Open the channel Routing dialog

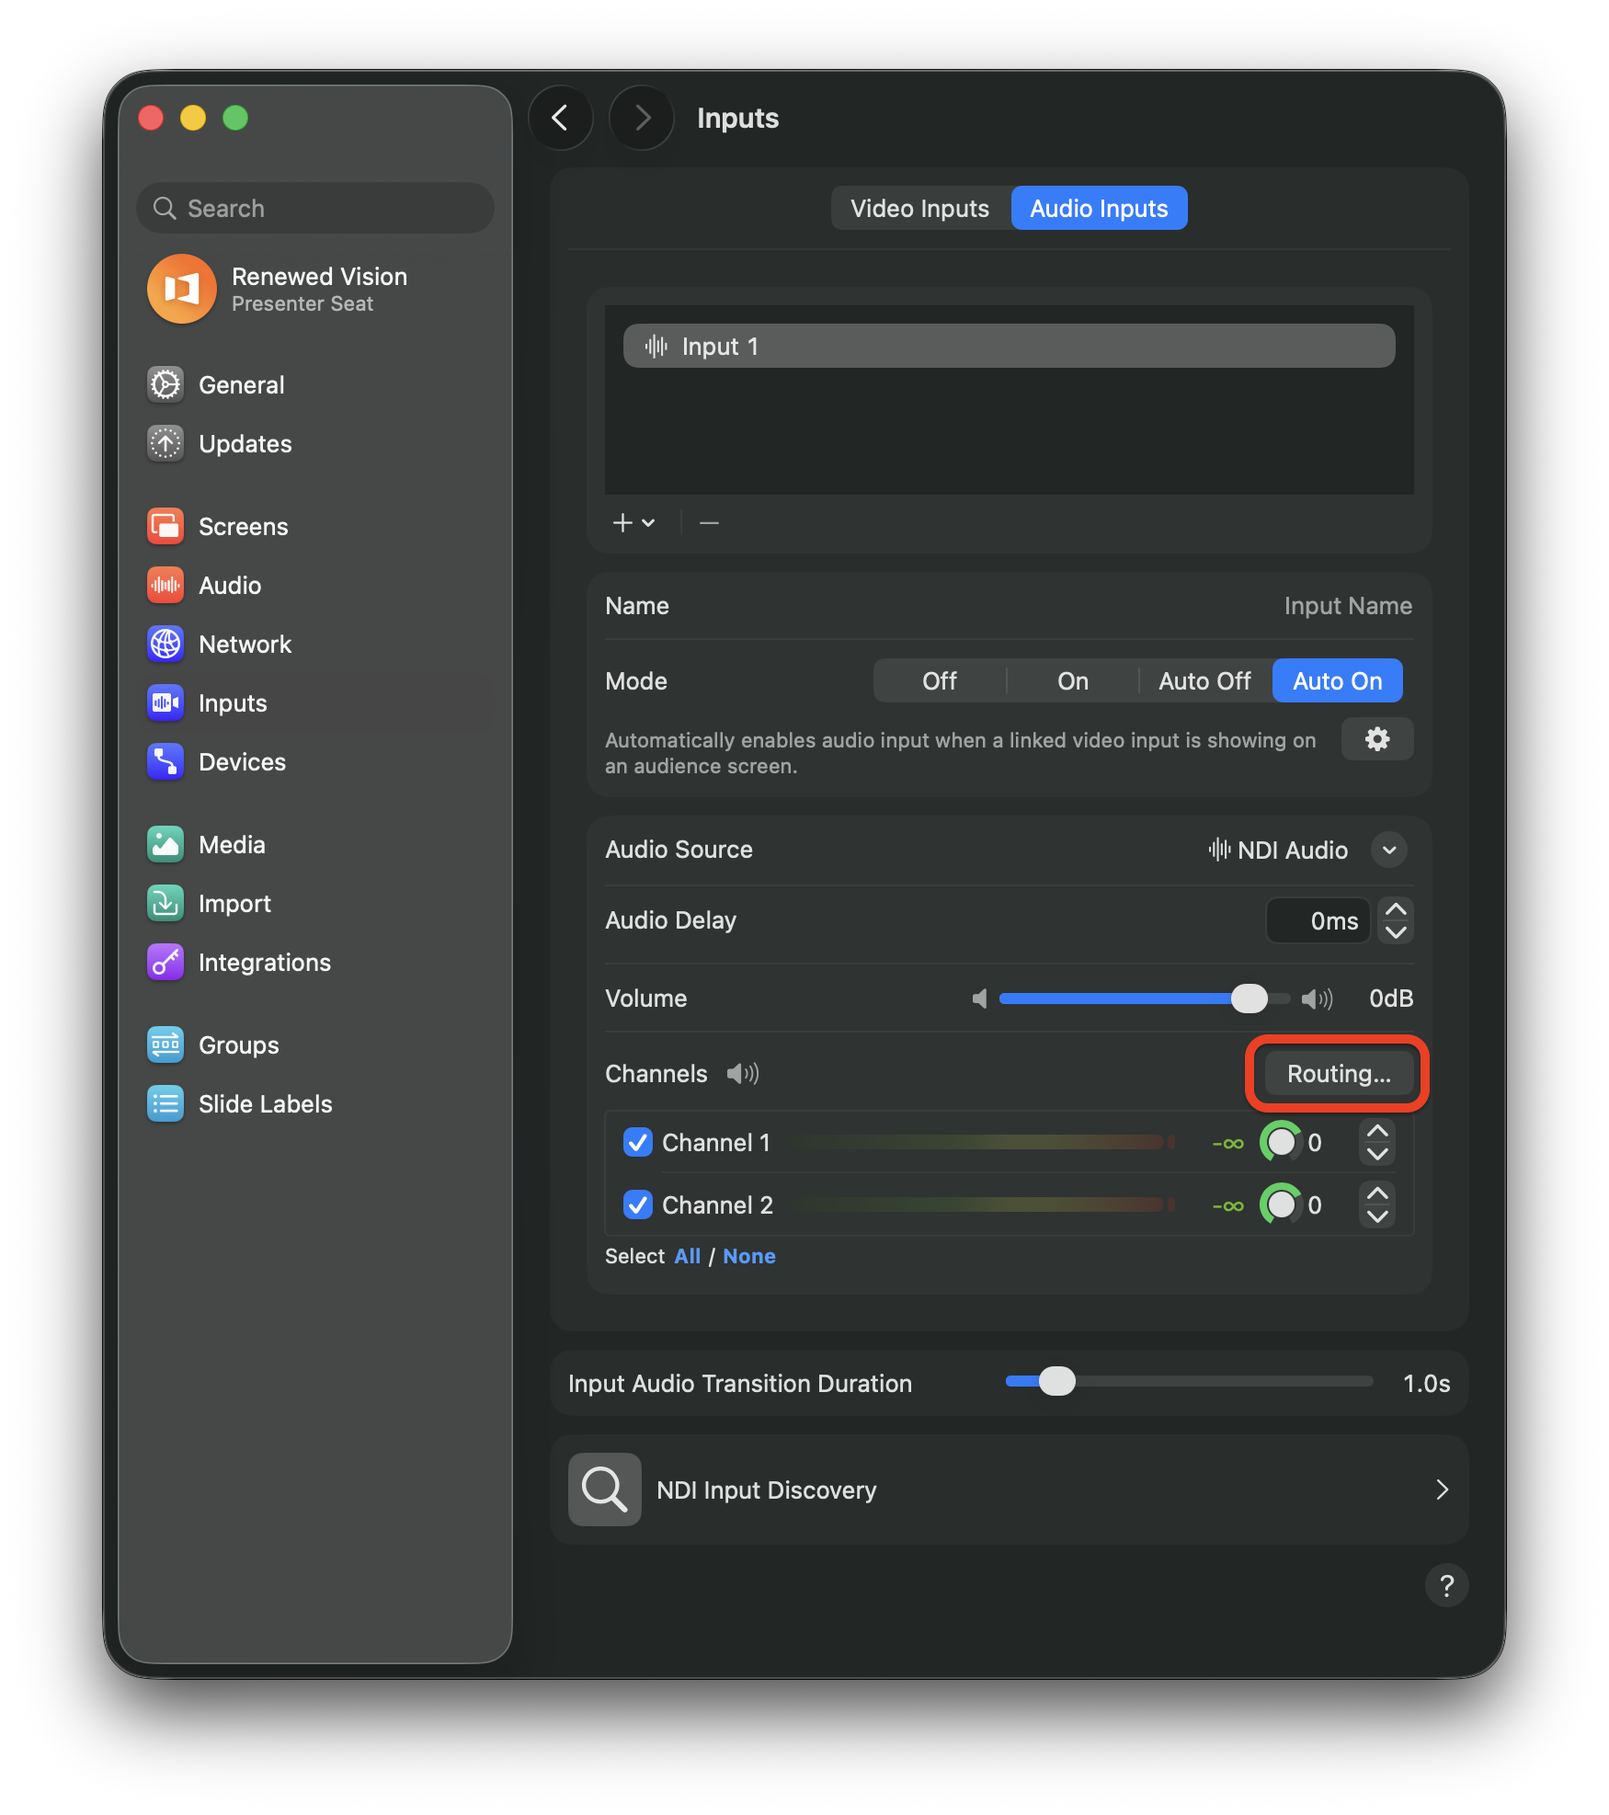click(x=1339, y=1073)
